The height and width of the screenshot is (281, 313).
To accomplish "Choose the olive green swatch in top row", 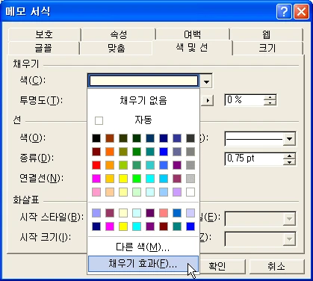I will (123, 138).
